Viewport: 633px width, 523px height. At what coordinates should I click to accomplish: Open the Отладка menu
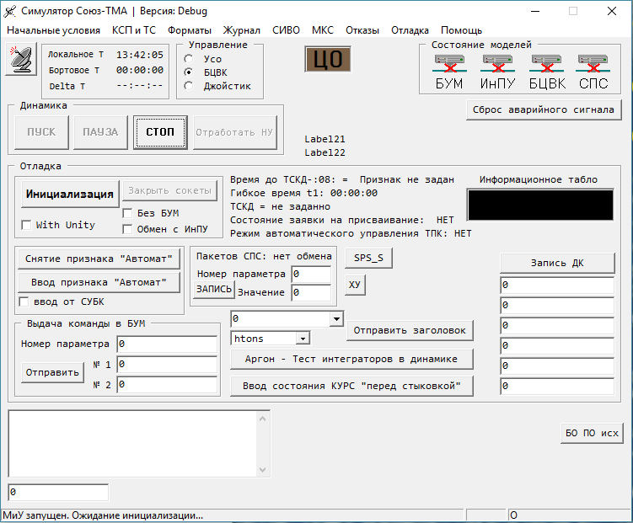coord(410,30)
